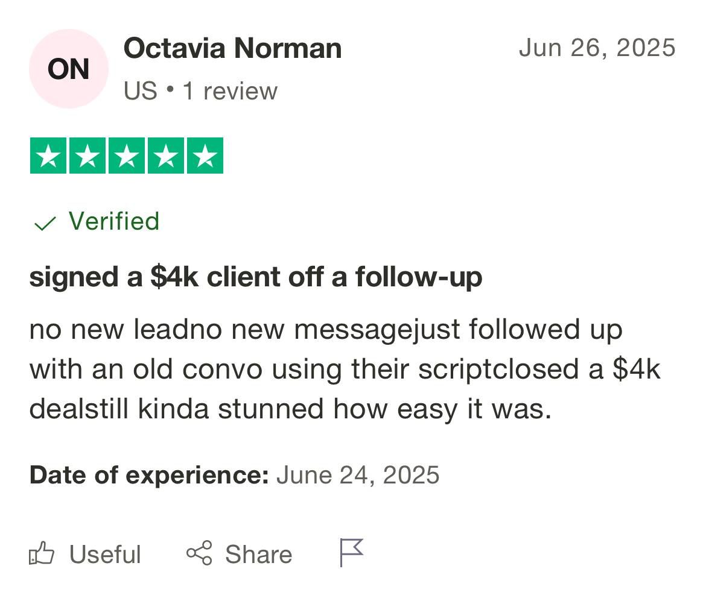This screenshot has width=706, height=601.
Task: Click the Verified label text
Action: click(x=114, y=221)
